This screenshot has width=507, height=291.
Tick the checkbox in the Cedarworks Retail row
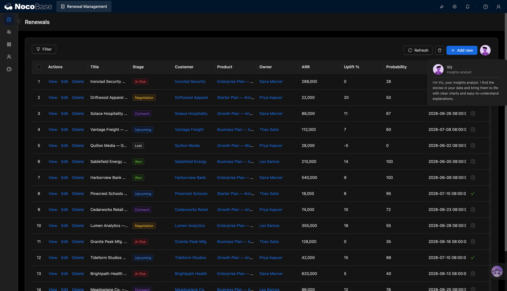[x=473, y=210]
